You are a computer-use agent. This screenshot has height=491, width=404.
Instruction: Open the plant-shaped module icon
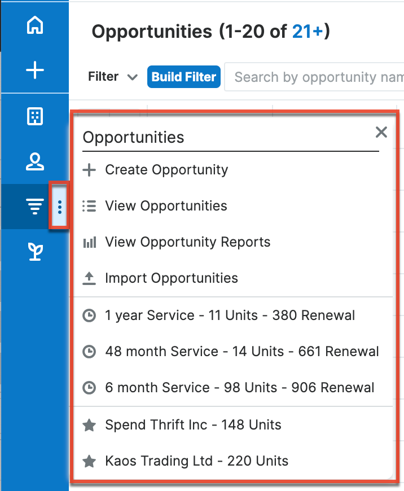click(35, 252)
